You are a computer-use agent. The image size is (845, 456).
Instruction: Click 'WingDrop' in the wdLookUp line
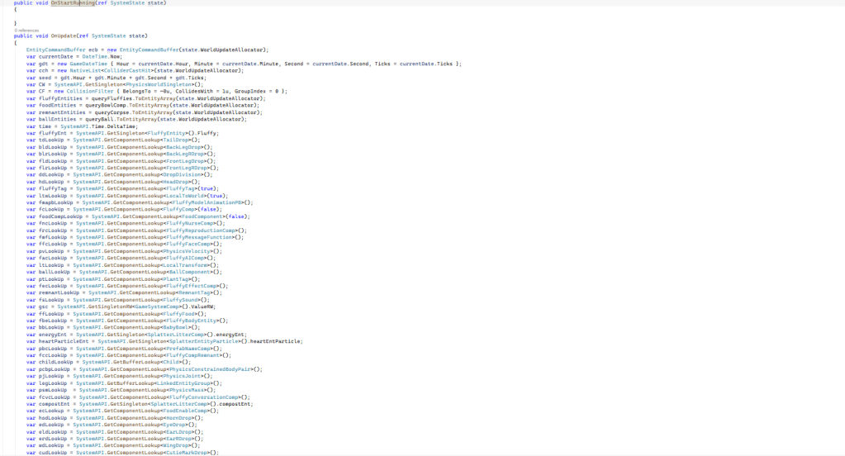(176, 446)
